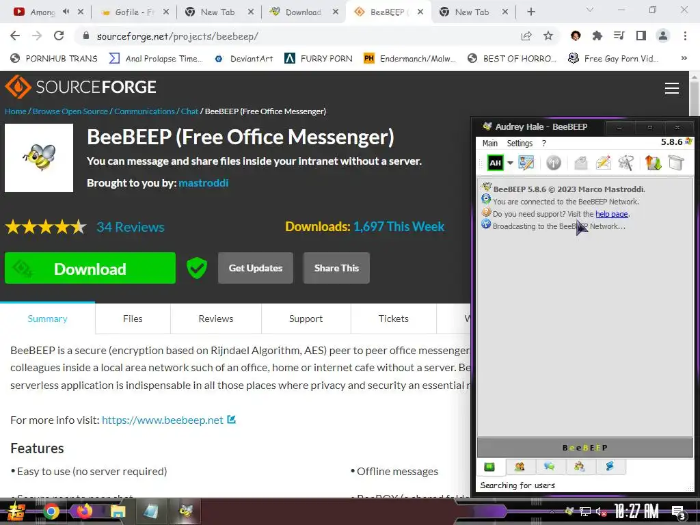
Task: Click the Get Updates button
Action: (256, 268)
